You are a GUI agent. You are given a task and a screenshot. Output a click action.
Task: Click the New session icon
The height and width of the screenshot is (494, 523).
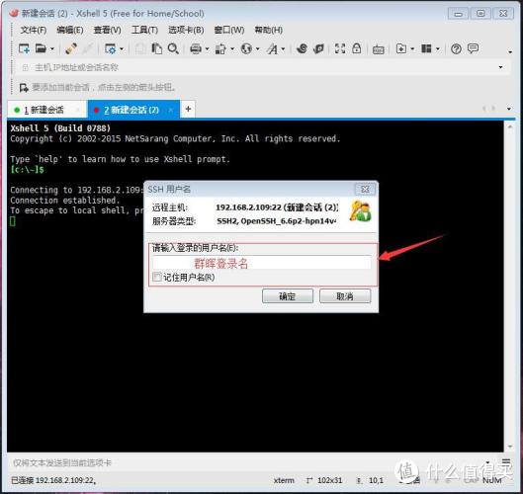pyautogui.click(x=24, y=49)
